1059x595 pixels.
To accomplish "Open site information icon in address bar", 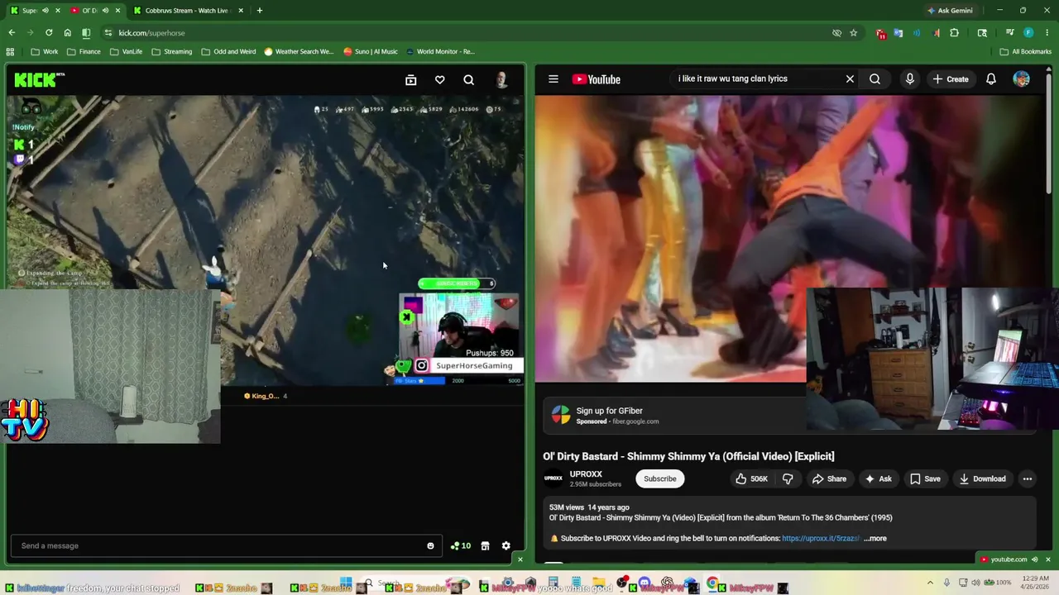I will point(108,33).
